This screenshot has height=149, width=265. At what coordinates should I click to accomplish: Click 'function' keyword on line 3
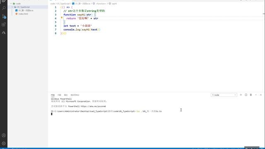(x=70, y=15)
